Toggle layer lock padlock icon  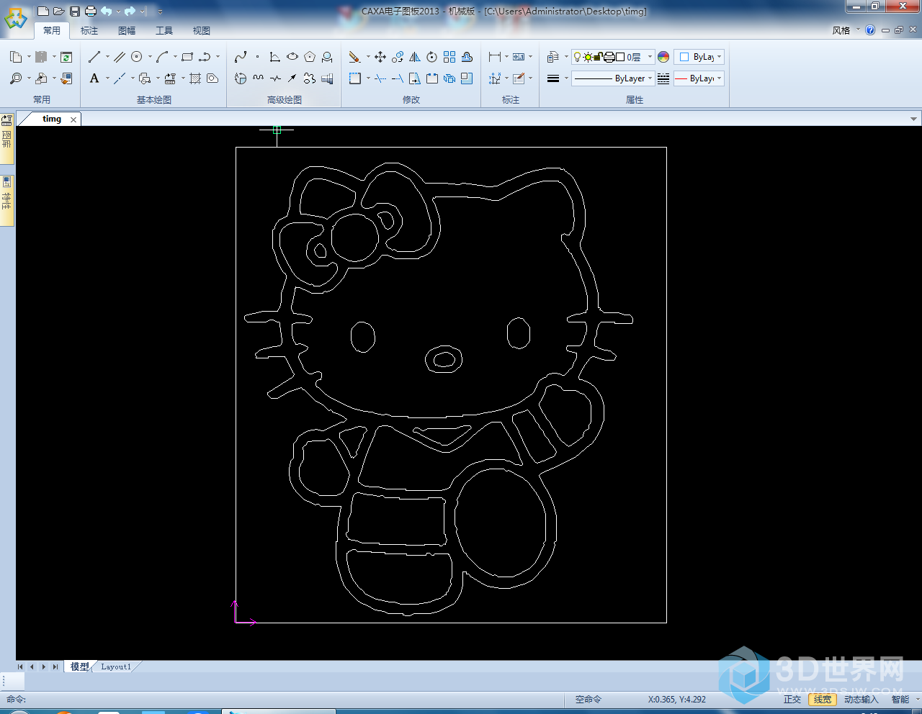(599, 57)
